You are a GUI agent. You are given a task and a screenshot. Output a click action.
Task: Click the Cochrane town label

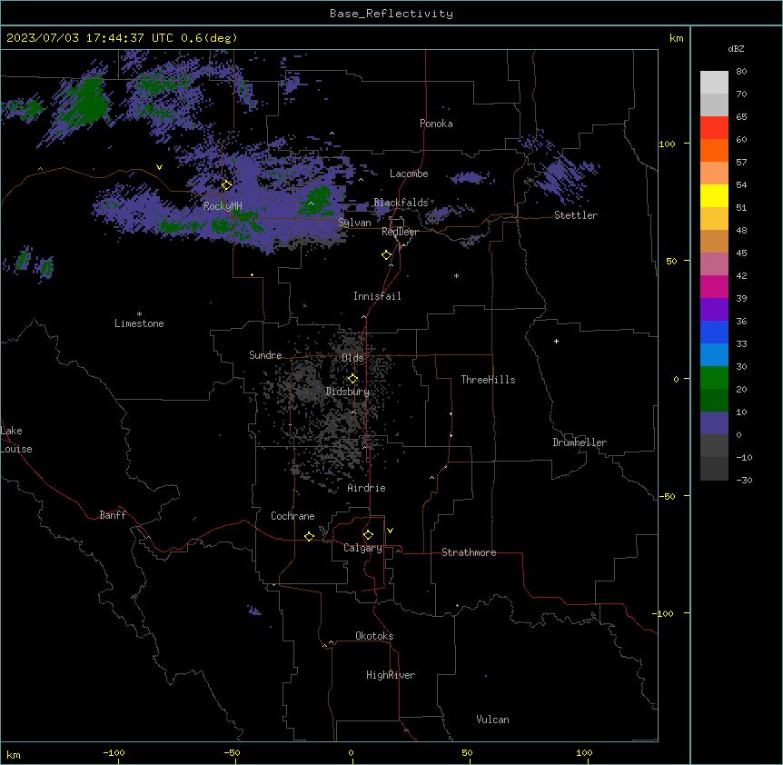(292, 516)
